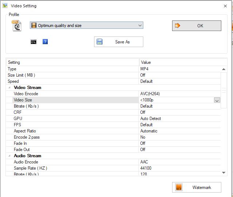Close the Video Setting dialog
This screenshot has height=197, width=233.
tap(225, 6)
